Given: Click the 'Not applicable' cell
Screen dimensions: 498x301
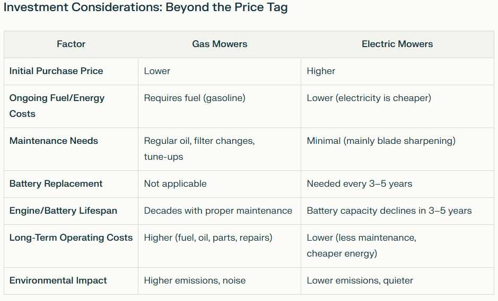Looking at the screenshot, I should tap(175, 184).
